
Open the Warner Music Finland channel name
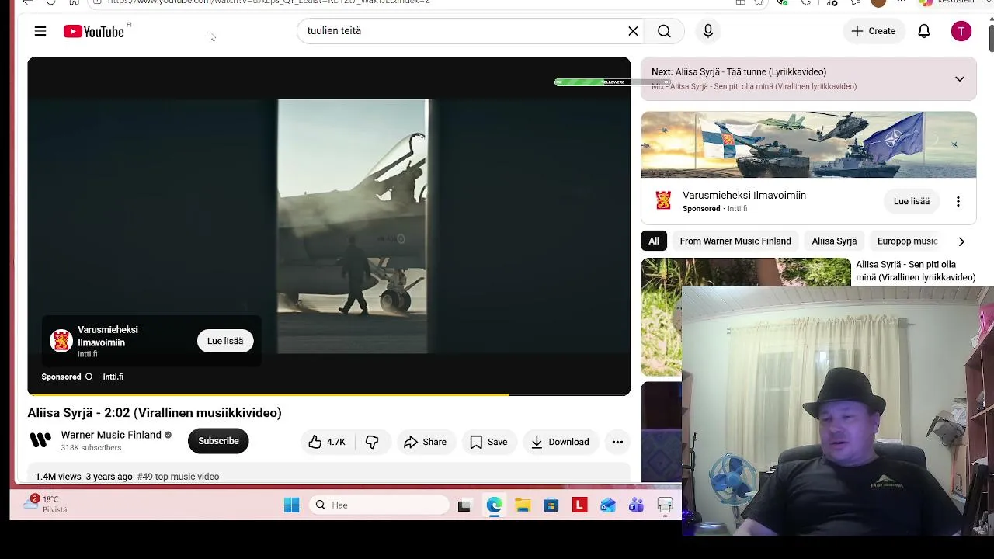tap(111, 435)
